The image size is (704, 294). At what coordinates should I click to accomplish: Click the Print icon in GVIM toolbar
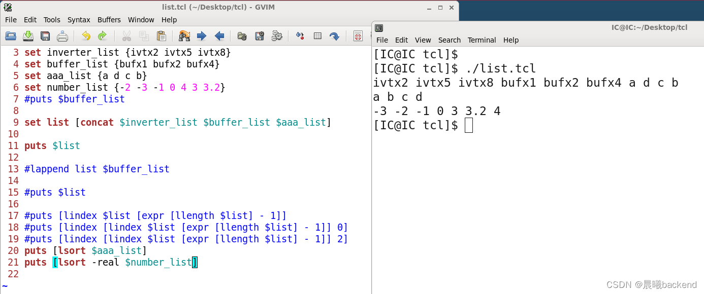pos(62,36)
